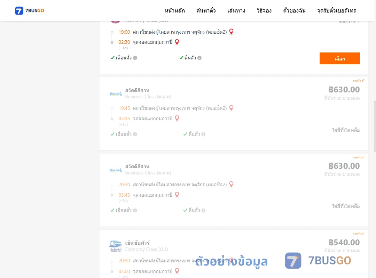
Task: Click the page vertical scrollbar thumb
Action: (375, 126)
